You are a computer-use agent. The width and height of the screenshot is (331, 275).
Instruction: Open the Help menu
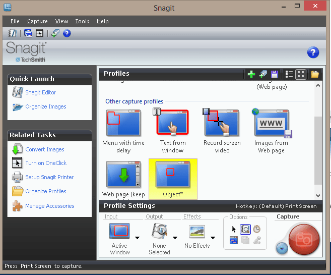point(103,21)
